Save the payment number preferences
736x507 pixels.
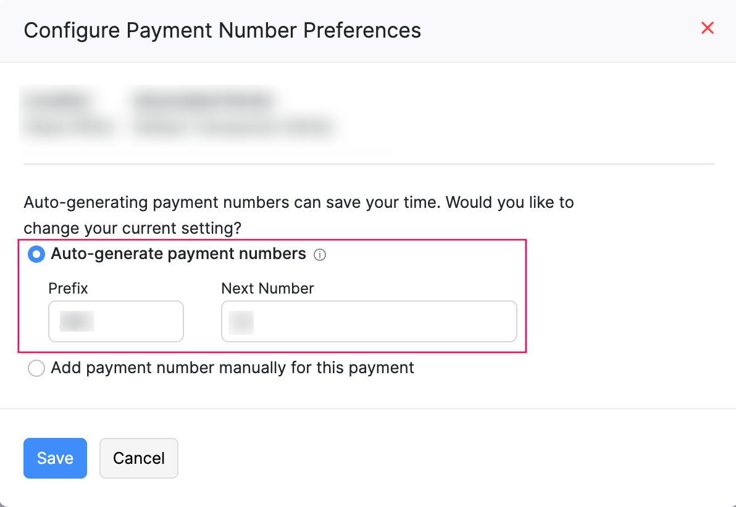[x=55, y=458]
